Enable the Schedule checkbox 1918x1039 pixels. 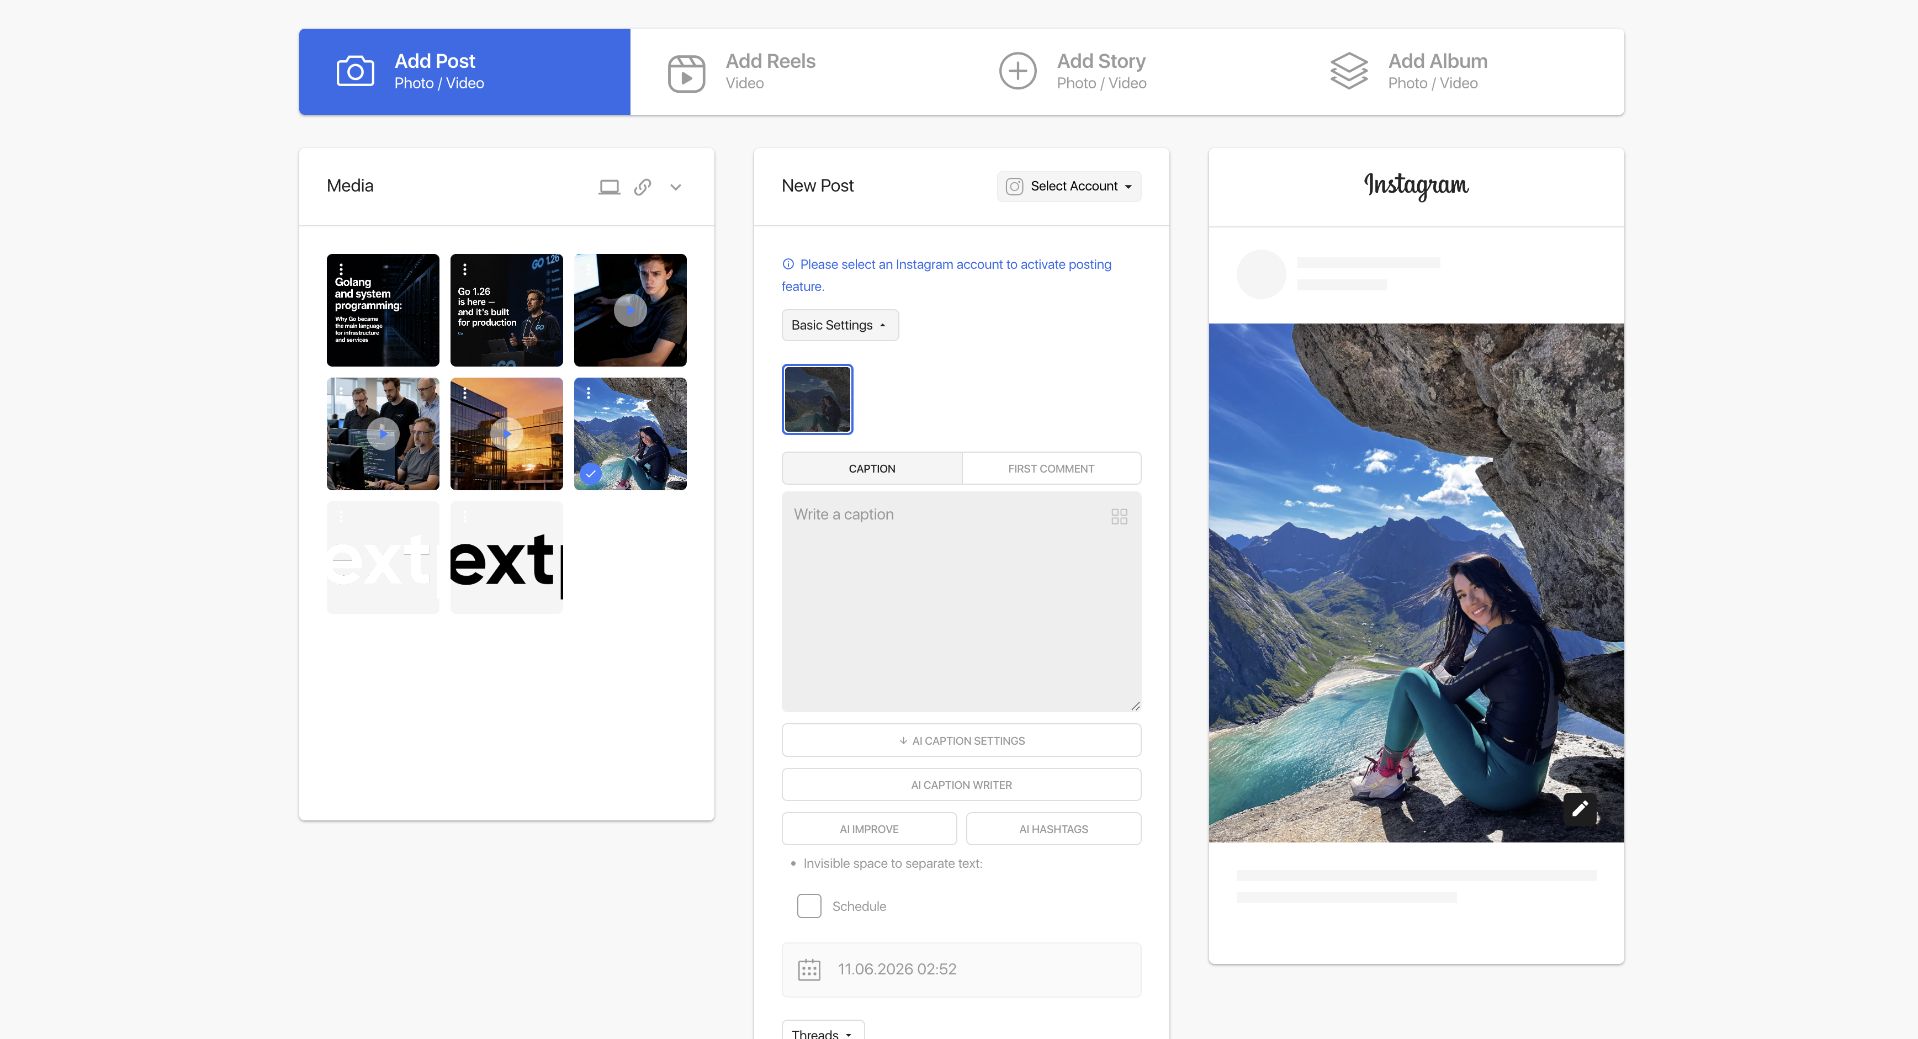(809, 906)
